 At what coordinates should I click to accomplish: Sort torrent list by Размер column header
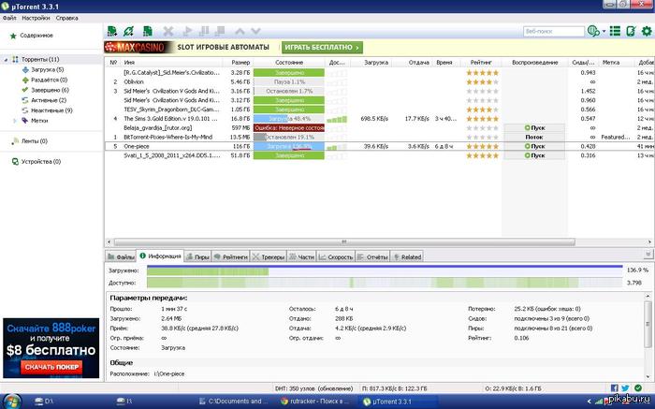(240, 63)
